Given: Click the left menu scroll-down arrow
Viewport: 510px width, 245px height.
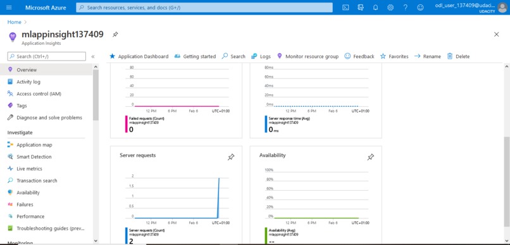Looking at the screenshot, I should click(96, 241).
